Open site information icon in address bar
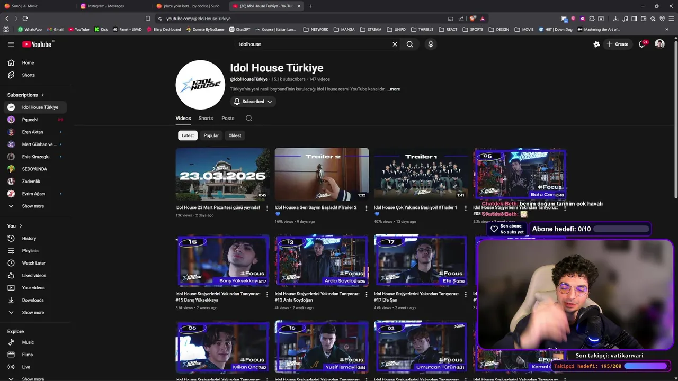The width and height of the screenshot is (678, 381). pyautogui.click(x=160, y=19)
